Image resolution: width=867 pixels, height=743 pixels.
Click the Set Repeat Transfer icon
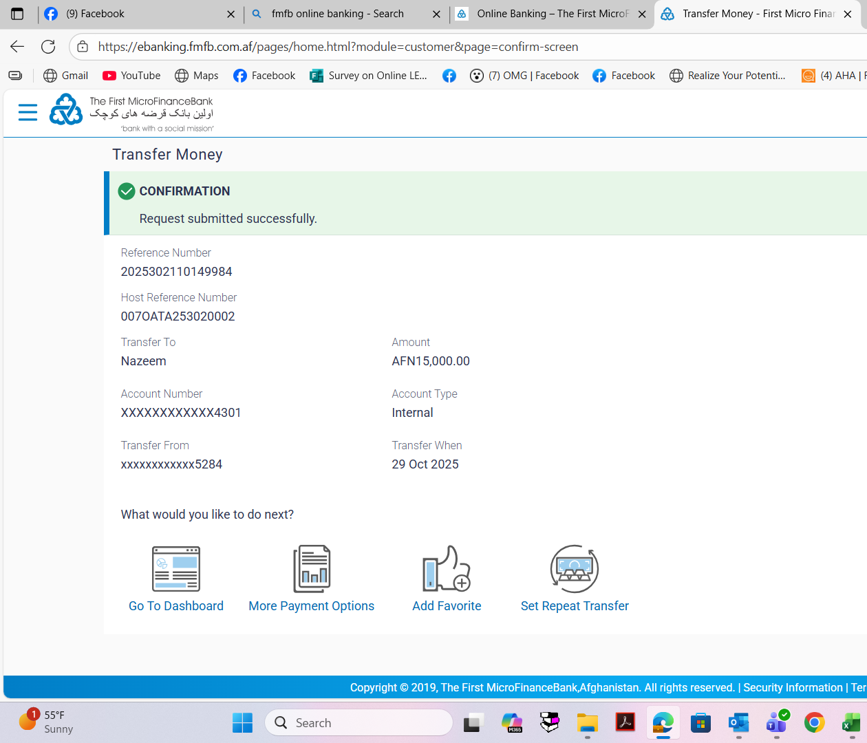click(x=575, y=569)
